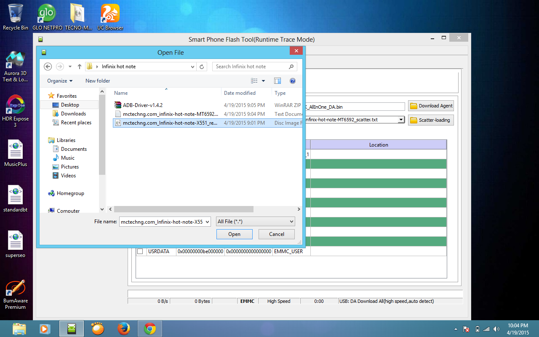Launch Google Chrome from the taskbar
This screenshot has height=337, width=539.
(150, 329)
